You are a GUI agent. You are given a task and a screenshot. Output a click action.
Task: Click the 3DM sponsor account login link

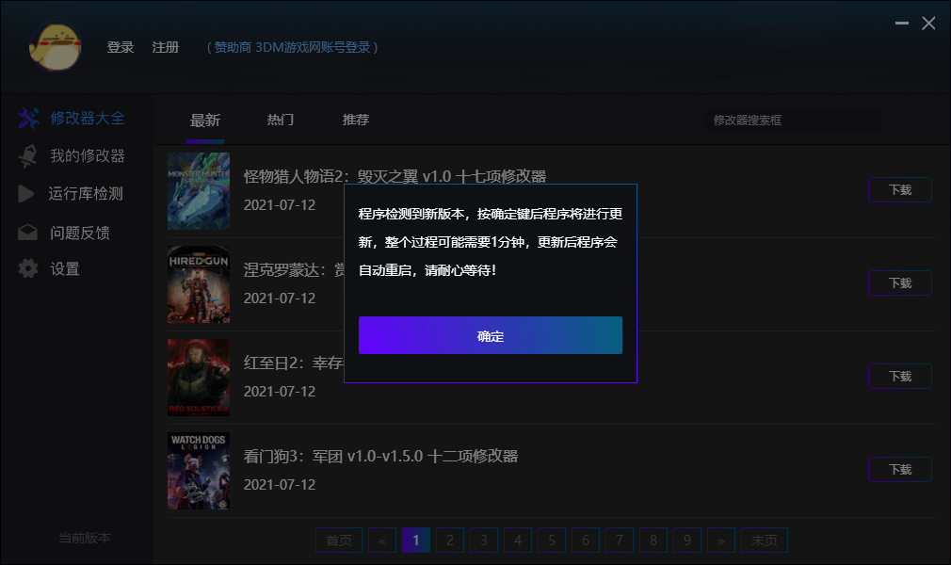point(292,47)
